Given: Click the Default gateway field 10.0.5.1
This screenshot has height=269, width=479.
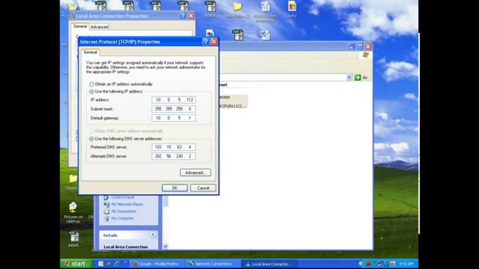Looking at the screenshot, I should [x=174, y=118].
